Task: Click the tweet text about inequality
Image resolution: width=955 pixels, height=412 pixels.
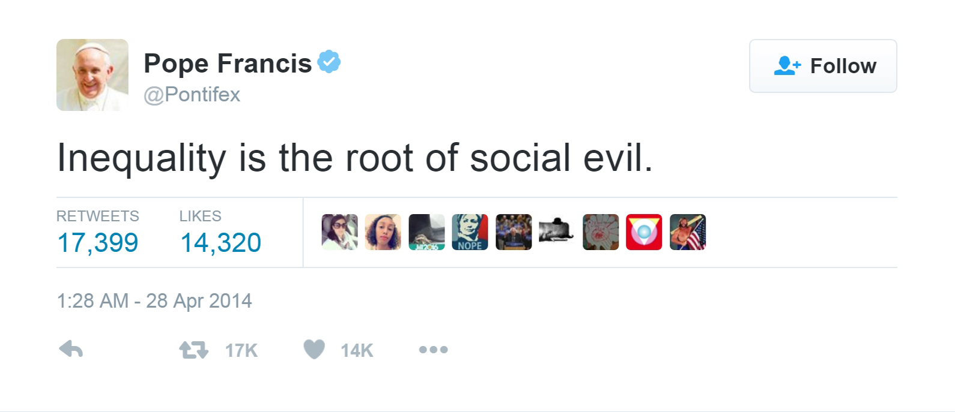Action: 354,158
